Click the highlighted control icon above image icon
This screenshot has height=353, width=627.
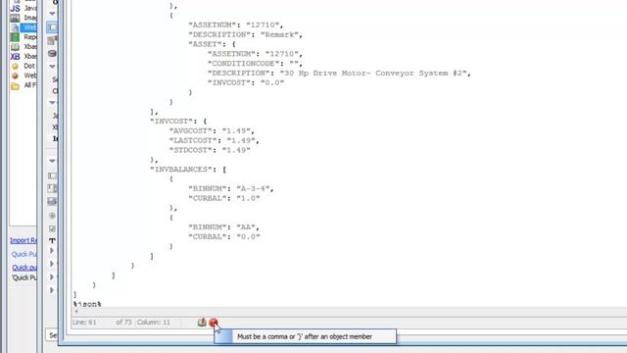pyautogui.click(x=52, y=27)
